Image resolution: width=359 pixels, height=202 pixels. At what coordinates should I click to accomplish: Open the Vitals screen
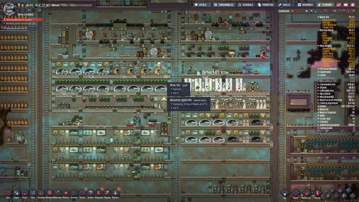tap(202, 5)
